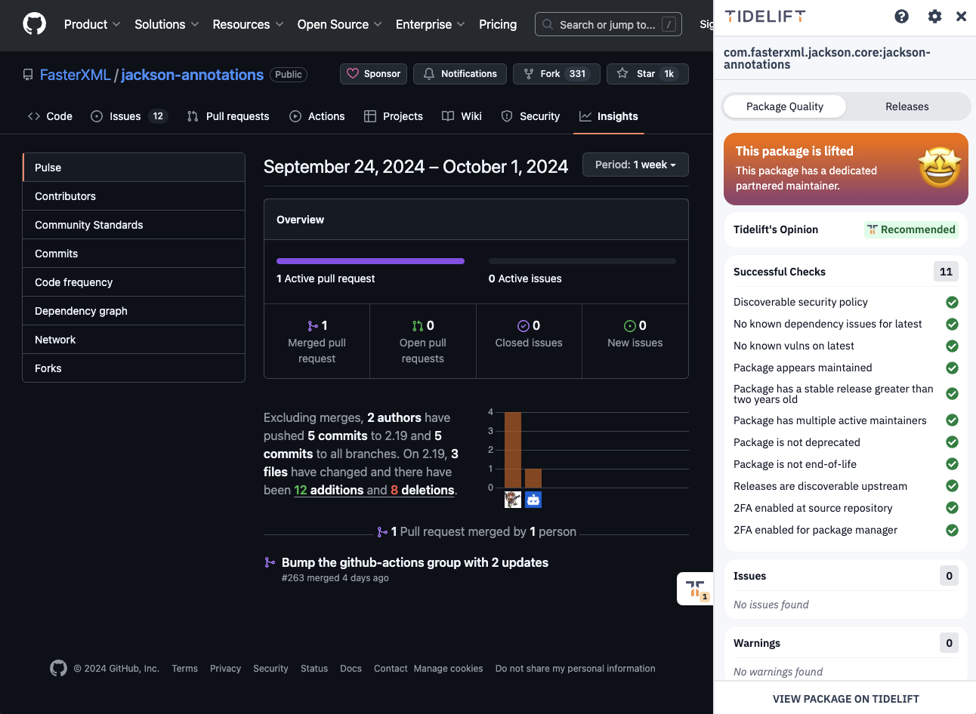Viewport: 976px width, 714px height.
Task: Open the jackson-annotations repo link
Action: point(192,75)
